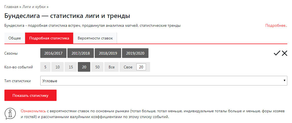Select 5 events count option
Screen dimensions: 292x123
pyautogui.click(x=45, y=67)
